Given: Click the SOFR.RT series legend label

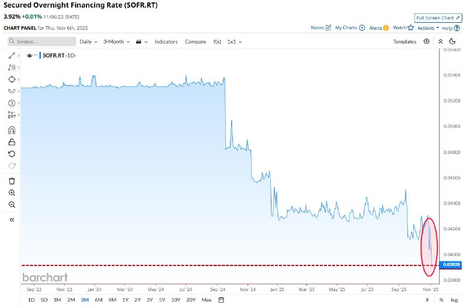Looking at the screenshot, I should [54, 55].
